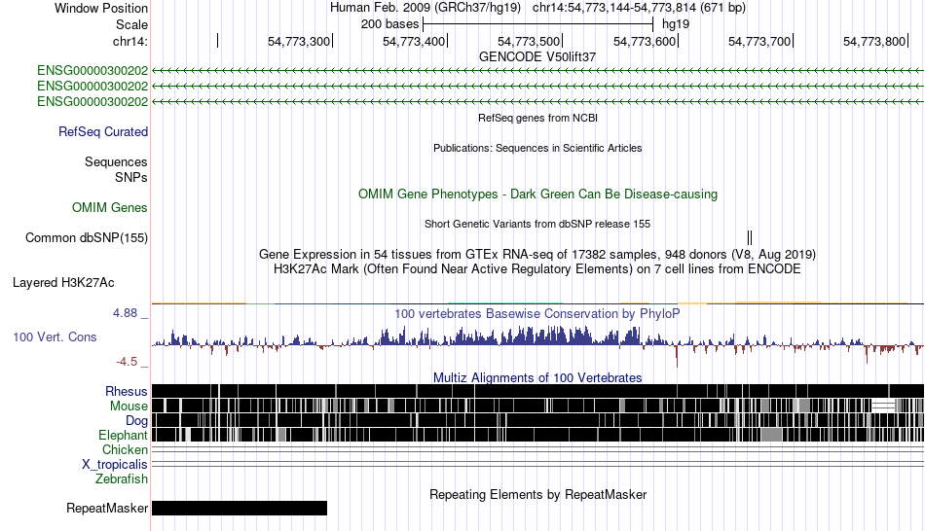Click the chr14: base position label
The width and height of the screenshot is (925, 531).
(130, 41)
